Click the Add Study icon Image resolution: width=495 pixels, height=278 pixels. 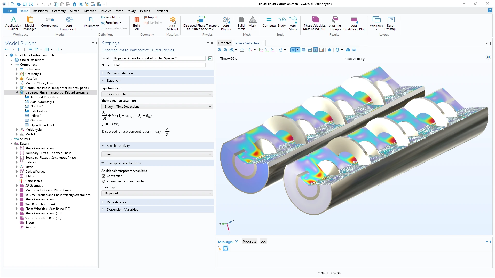[293, 23]
